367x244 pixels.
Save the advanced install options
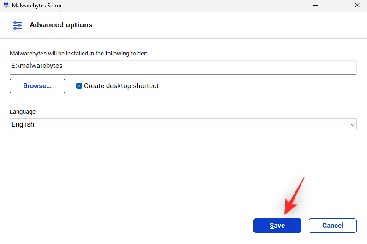tap(277, 226)
